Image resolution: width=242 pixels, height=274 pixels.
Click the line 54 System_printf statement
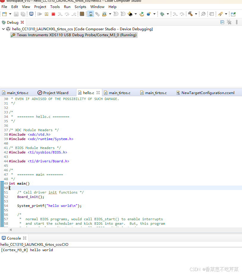click(x=49, y=206)
